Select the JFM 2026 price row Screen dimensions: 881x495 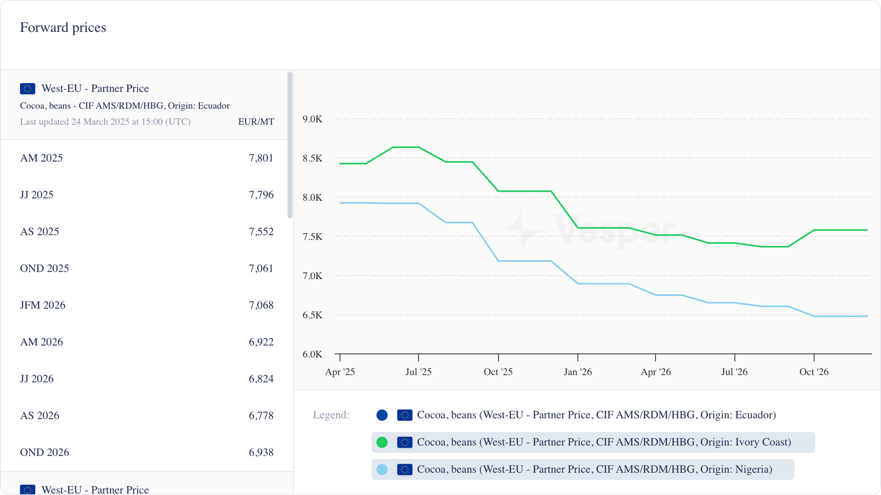[146, 305]
